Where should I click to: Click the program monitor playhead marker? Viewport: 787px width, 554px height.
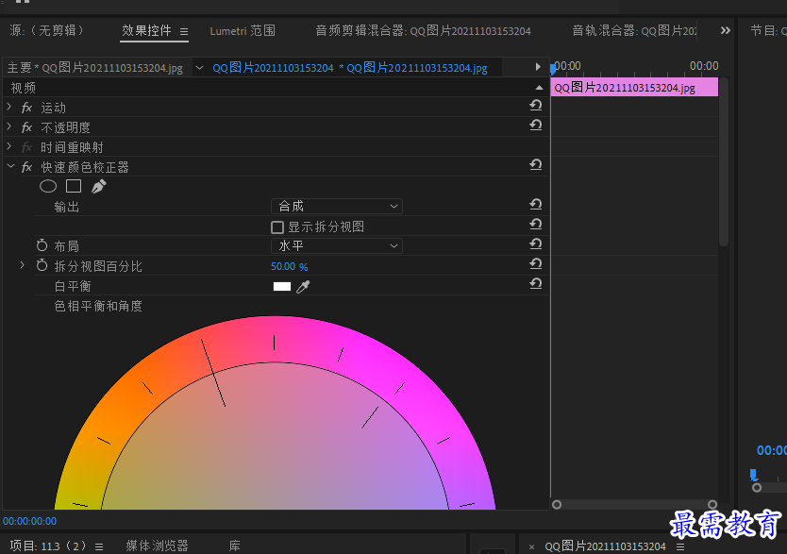[753, 474]
